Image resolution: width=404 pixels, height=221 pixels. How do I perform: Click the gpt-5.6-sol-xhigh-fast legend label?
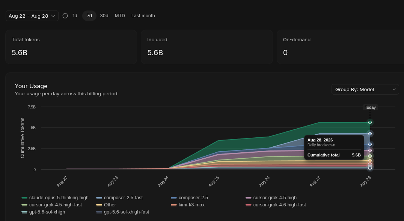(127, 212)
